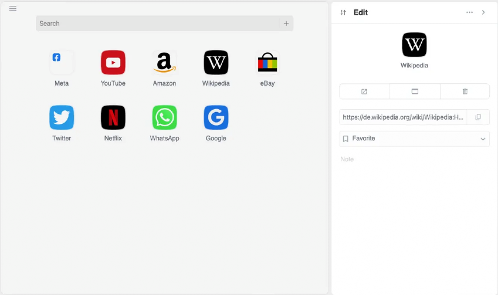Open the Google bookmark icon
Screen dimensions: 498x295
[x=216, y=117]
